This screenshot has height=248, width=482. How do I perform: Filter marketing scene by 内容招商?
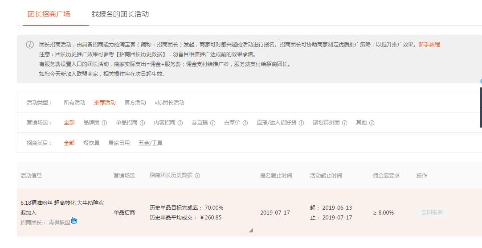point(164,123)
